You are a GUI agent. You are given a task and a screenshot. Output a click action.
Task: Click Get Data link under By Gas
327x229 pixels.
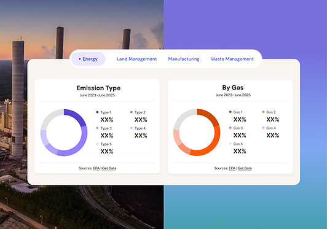245,168
